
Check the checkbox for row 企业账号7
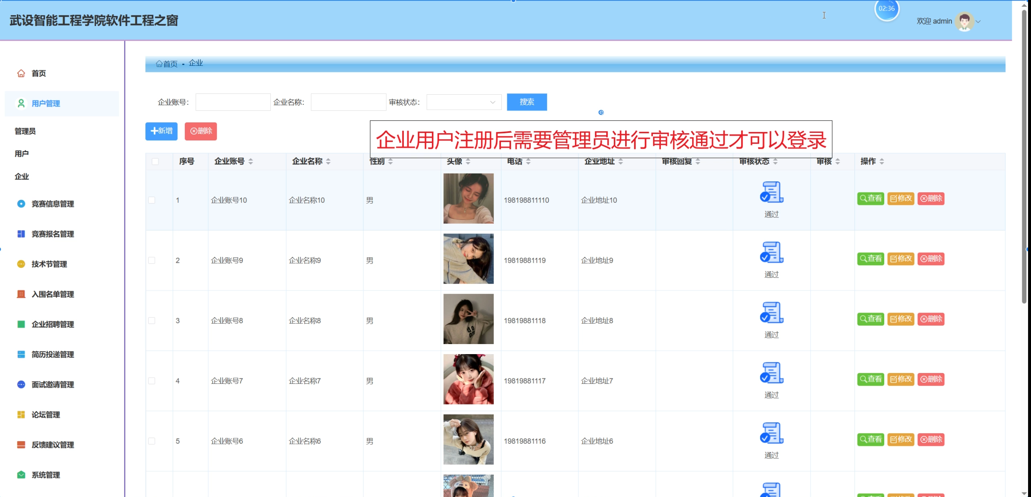click(152, 381)
